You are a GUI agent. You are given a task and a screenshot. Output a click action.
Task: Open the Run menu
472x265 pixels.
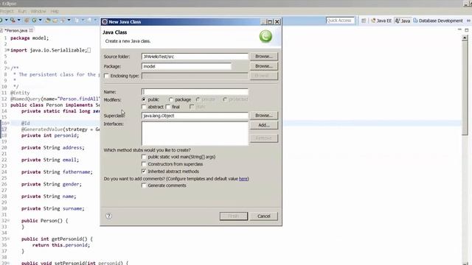[22, 11]
